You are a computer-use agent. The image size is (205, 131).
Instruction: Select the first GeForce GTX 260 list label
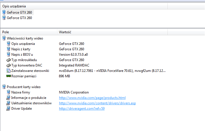click(x=19, y=13)
